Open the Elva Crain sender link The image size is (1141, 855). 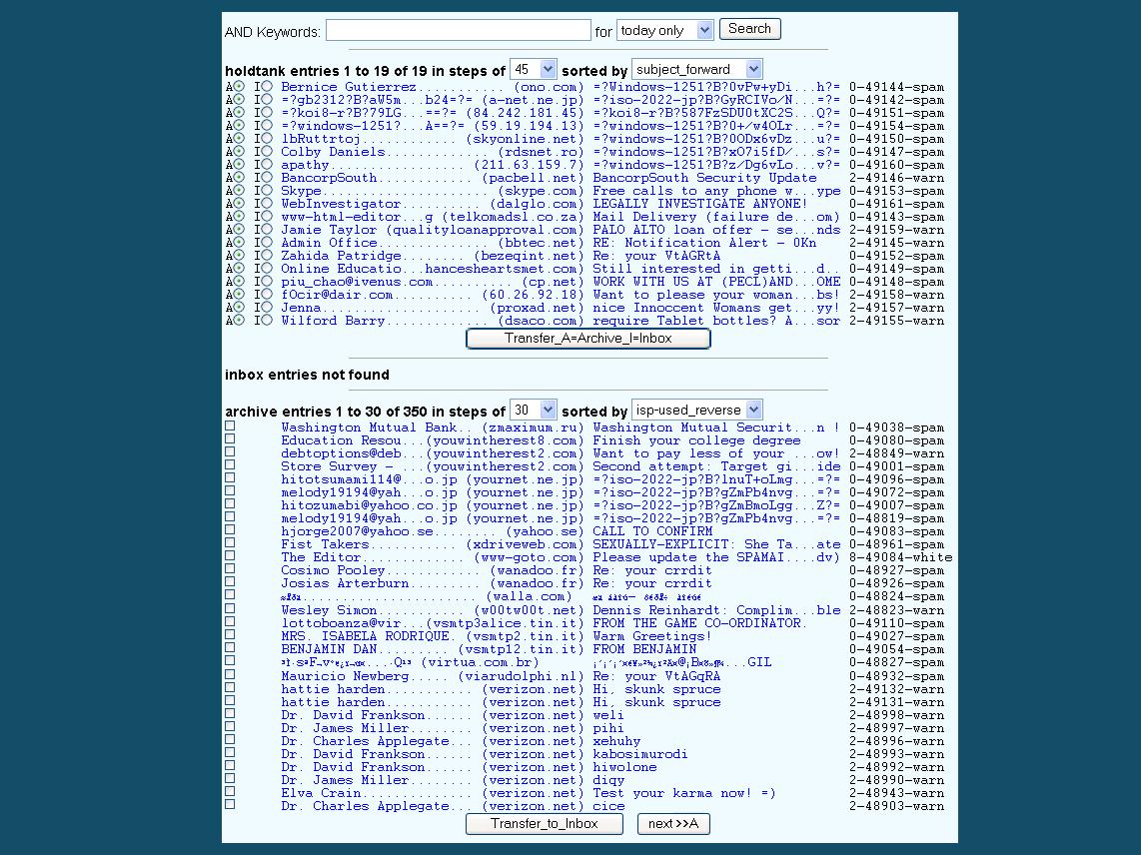pos(433,793)
